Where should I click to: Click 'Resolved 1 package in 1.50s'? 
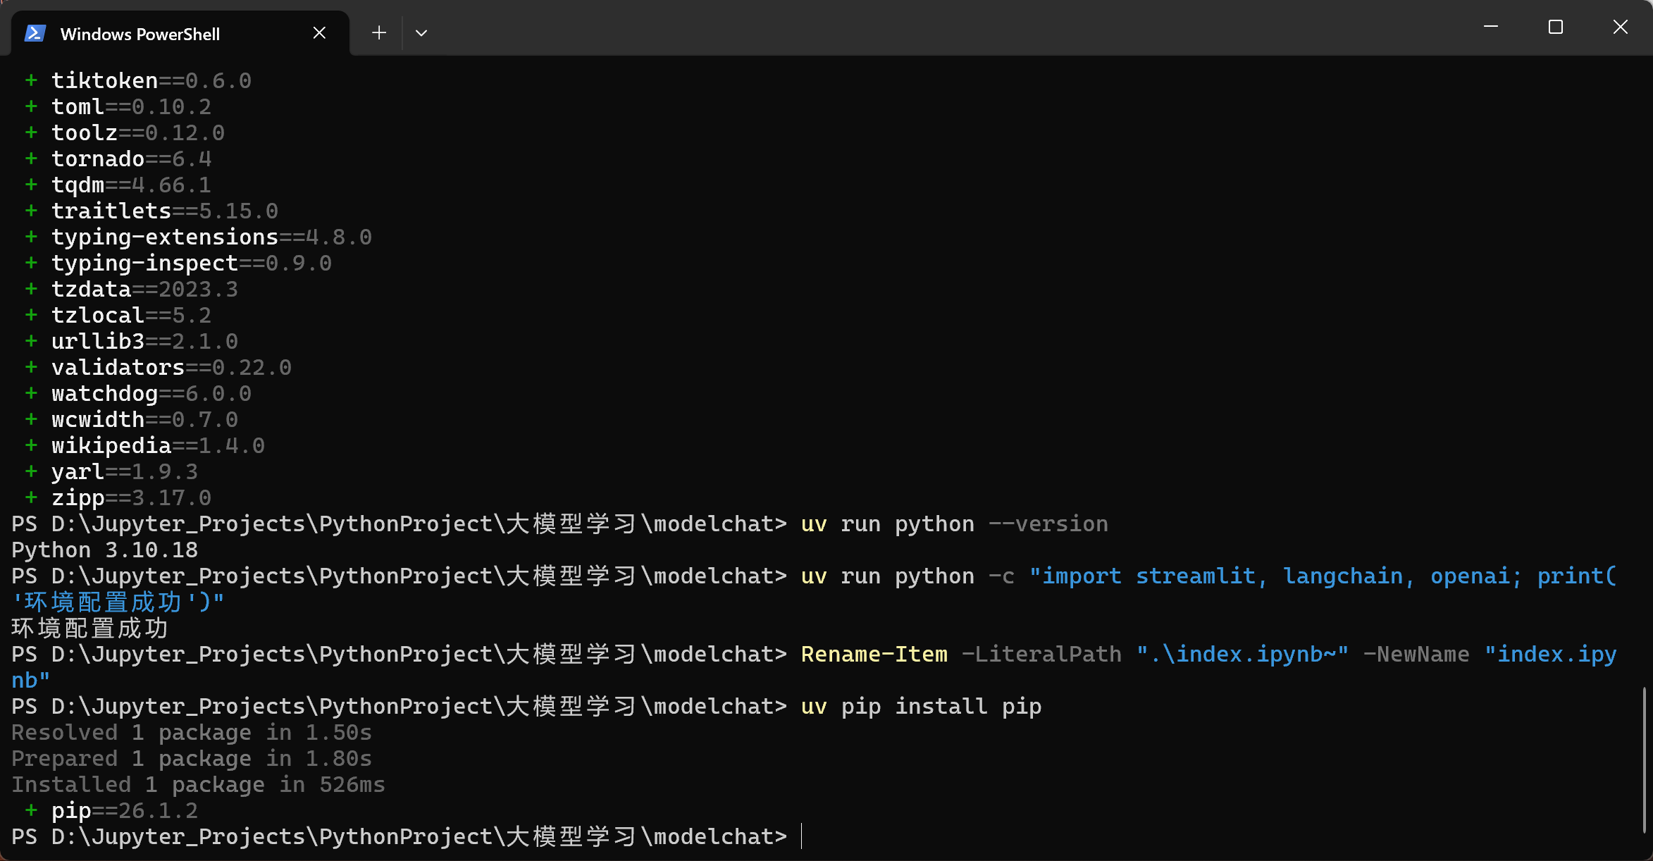pyautogui.click(x=192, y=732)
